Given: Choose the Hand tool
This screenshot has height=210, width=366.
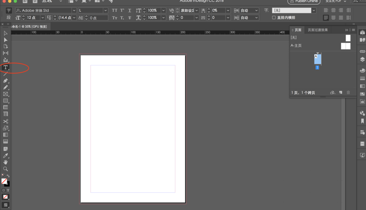Looking at the screenshot, I should tap(5, 162).
